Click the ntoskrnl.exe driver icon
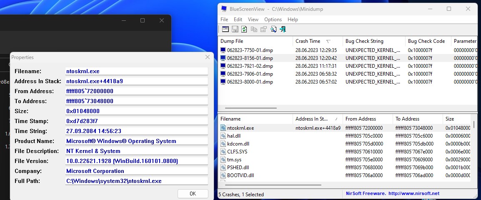Image resolution: width=481 pixels, height=200 pixels. tap(223, 128)
